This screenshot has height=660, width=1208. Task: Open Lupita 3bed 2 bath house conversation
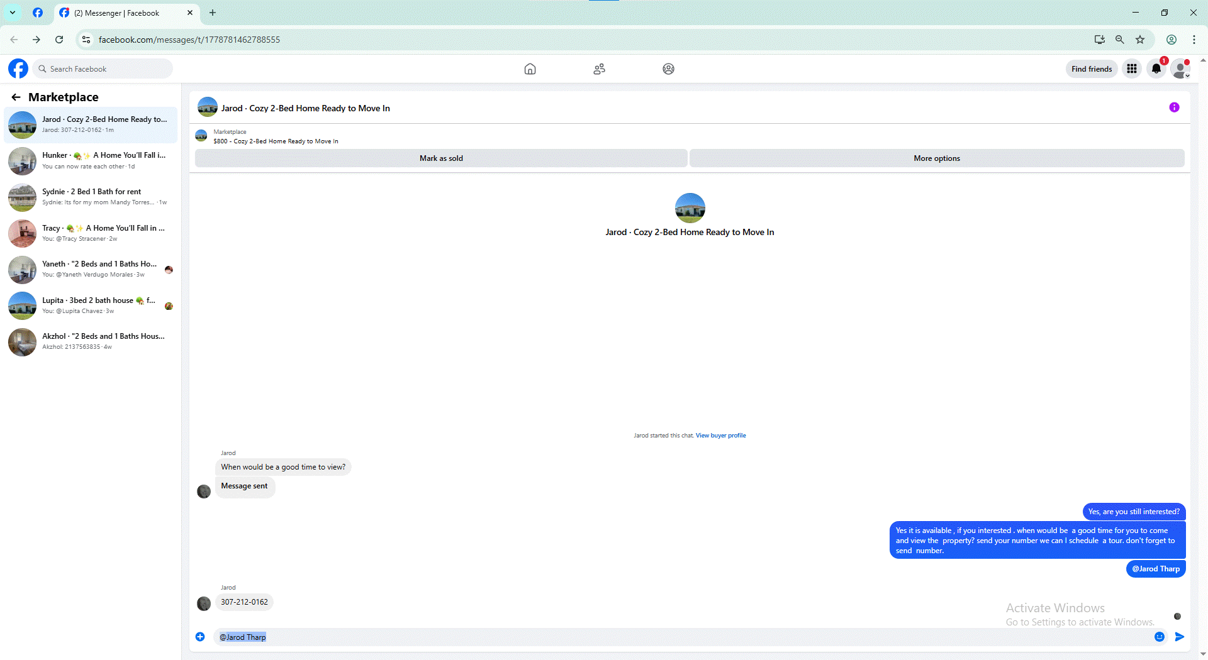[x=91, y=305]
